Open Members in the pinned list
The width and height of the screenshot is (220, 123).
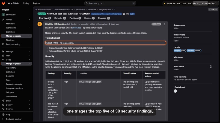click(x=10, y=24)
